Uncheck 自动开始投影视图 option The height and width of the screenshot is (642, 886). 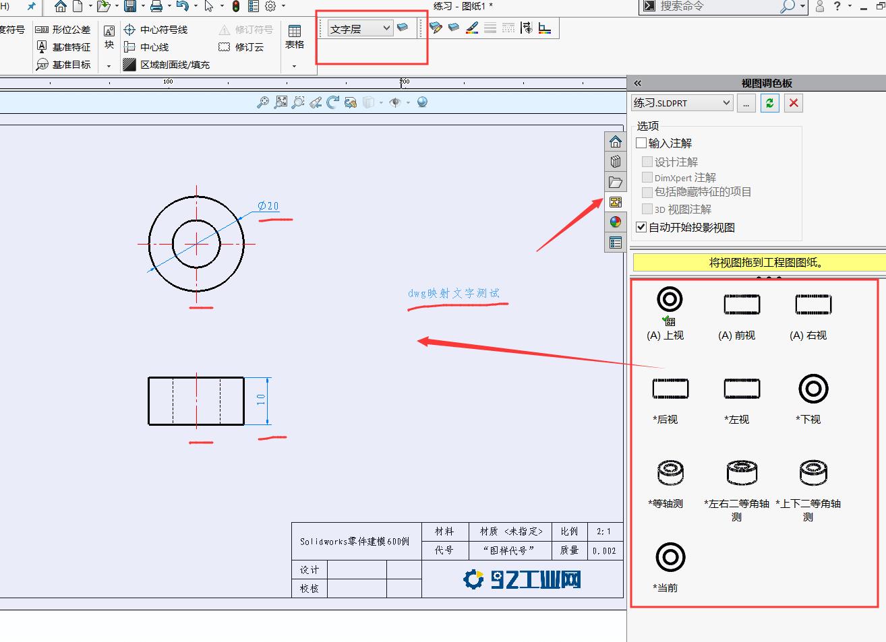[641, 227]
